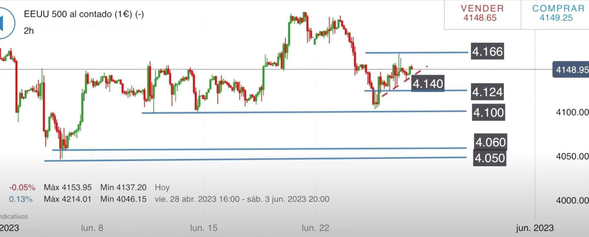Image resolution: width=589 pixels, height=237 pixels.
Task: Click the 4100.00 price axis label
Action: [x=572, y=112]
